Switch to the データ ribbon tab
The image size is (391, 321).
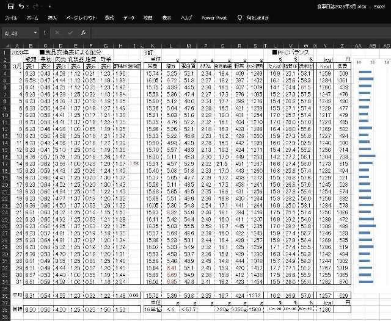click(x=129, y=18)
